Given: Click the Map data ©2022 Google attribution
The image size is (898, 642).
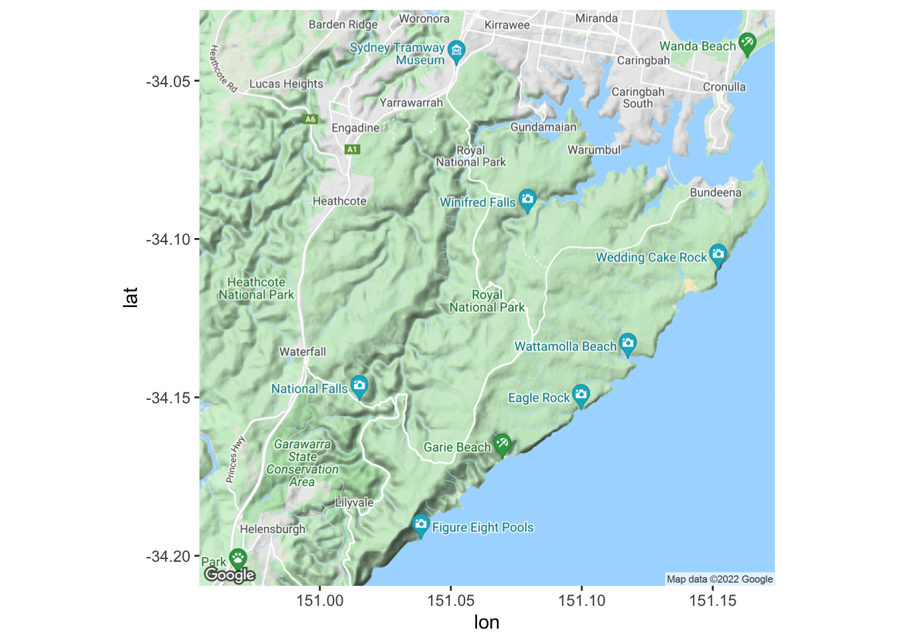Looking at the screenshot, I should point(720,579).
